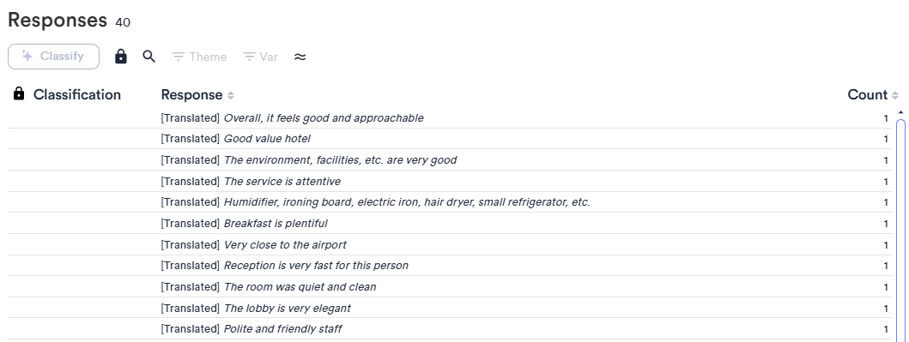Click the Classification column header
The image size is (909, 342).
77,95
